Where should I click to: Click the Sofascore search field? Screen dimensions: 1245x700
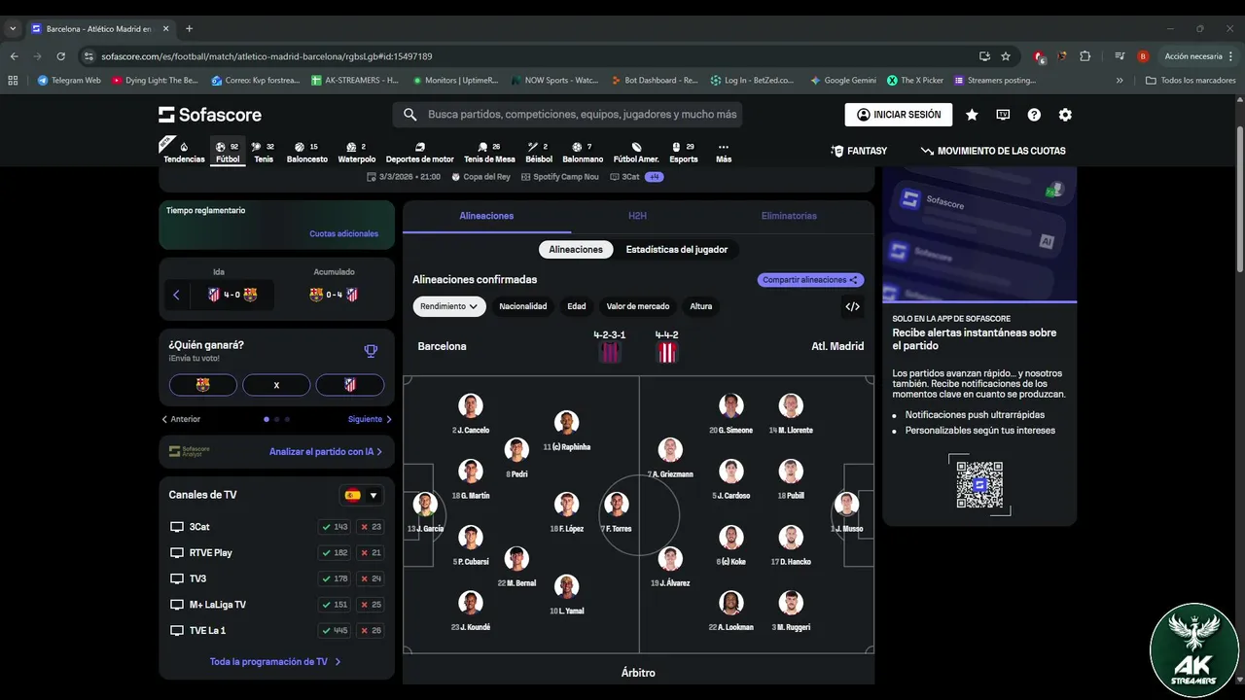click(x=568, y=115)
